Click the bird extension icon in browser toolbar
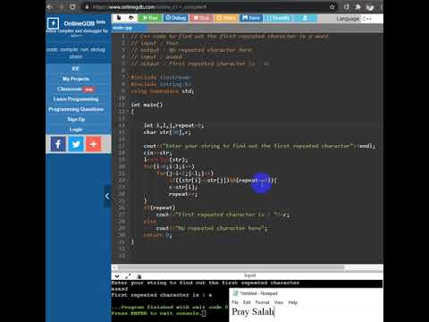This screenshot has height=322, width=429. click(x=370, y=7)
